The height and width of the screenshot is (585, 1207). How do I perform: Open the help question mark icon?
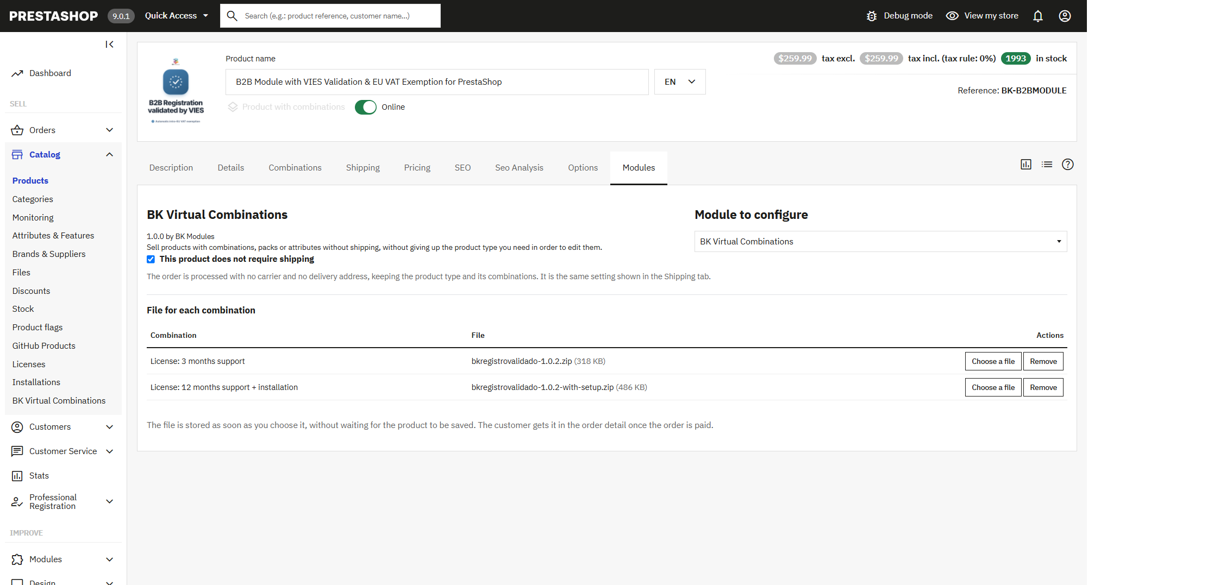[x=1068, y=165]
